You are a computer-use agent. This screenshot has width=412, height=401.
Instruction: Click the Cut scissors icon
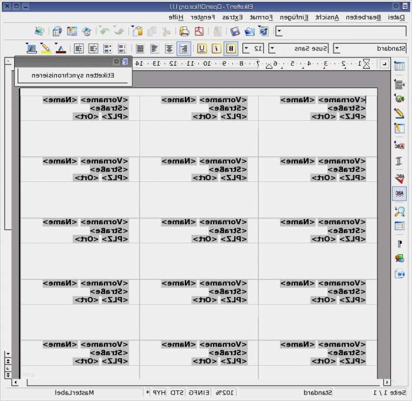pos(166,31)
